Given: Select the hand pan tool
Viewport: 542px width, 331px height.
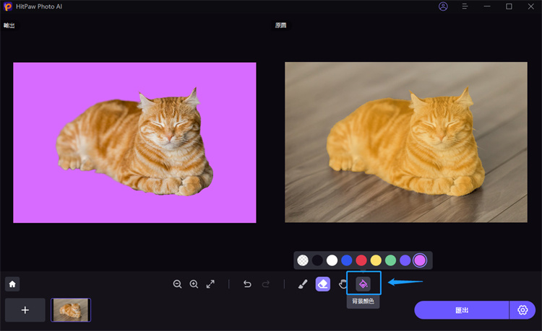Looking at the screenshot, I should (343, 284).
